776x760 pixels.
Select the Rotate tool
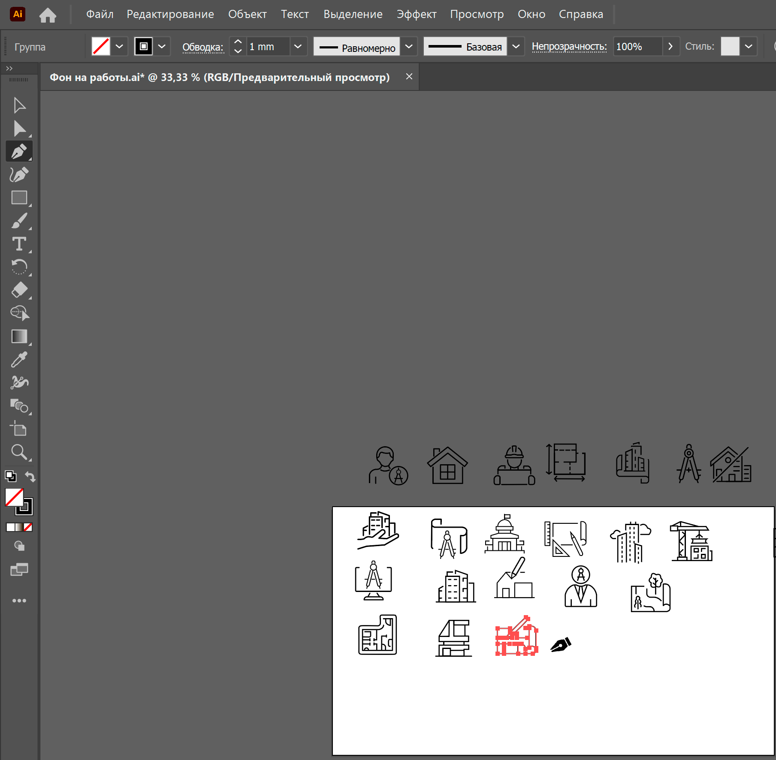pos(19,267)
